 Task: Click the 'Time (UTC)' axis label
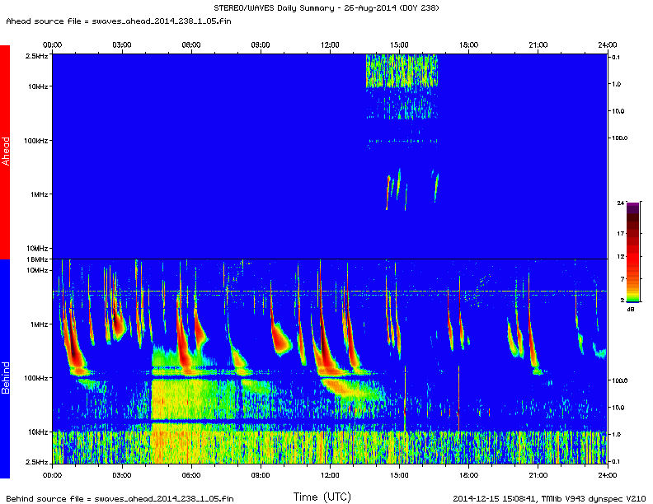tap(322, 497)
